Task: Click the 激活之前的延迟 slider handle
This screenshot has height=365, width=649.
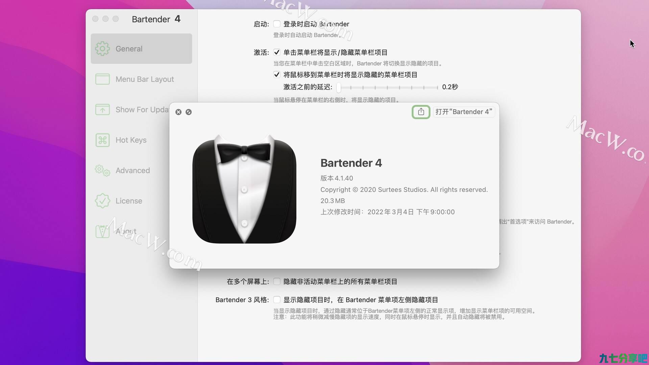Action: point(339,88)
